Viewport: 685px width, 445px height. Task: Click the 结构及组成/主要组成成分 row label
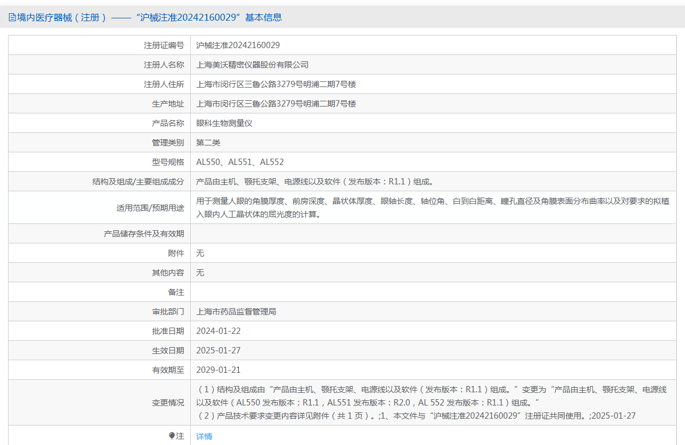[x=138, y=182]
